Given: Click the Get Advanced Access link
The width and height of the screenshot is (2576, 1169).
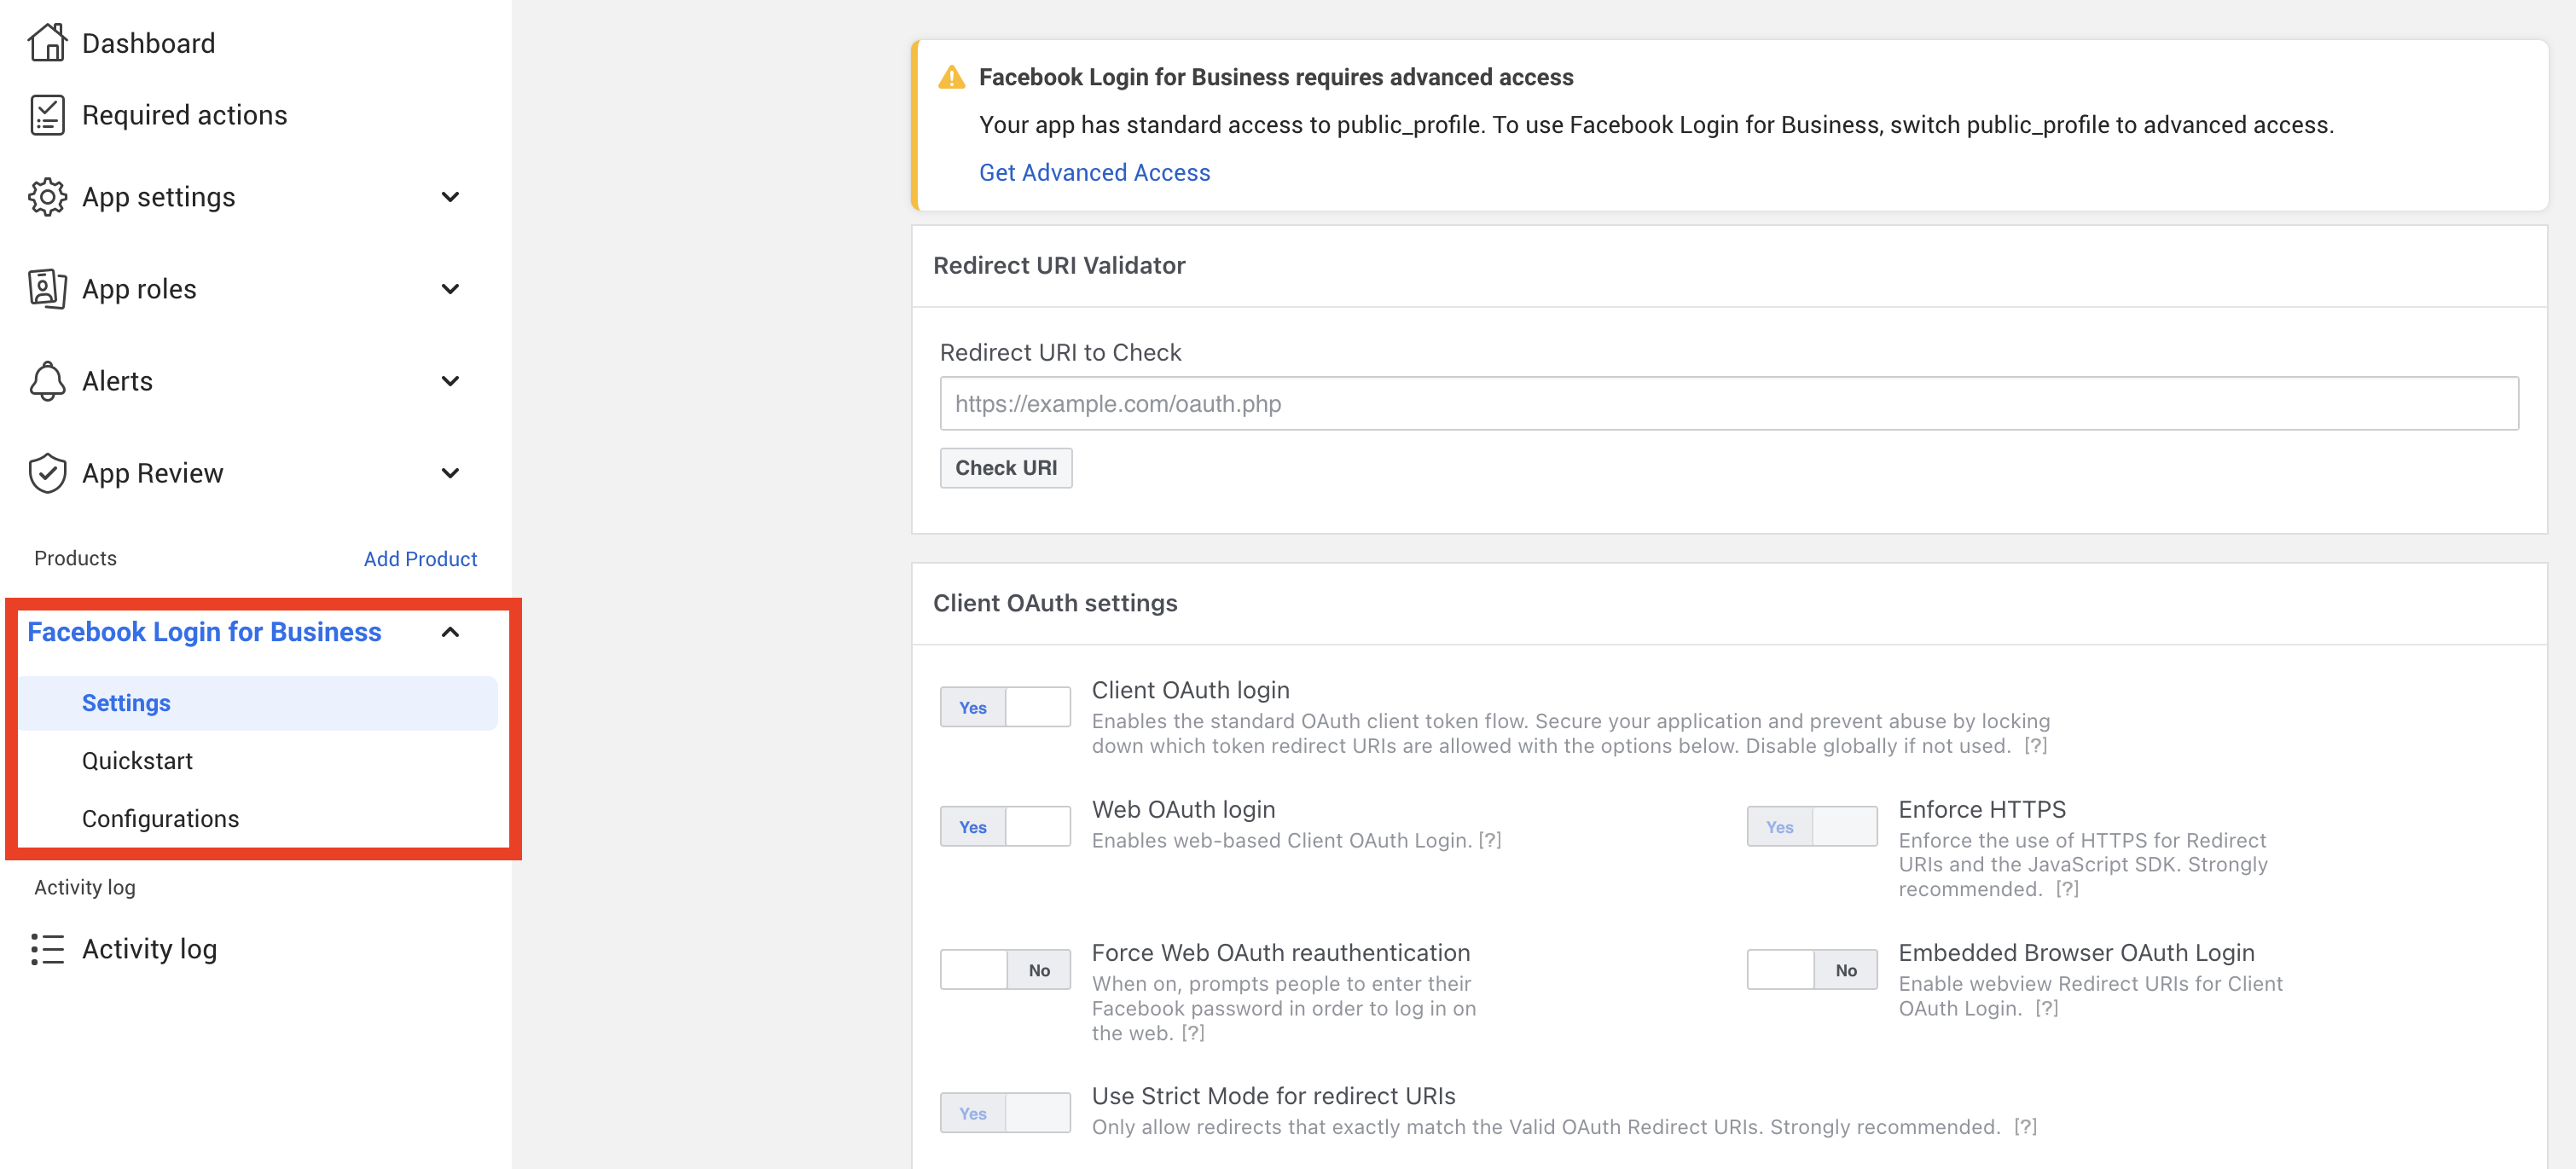Looking at the screenshot, I should pos(1094,173).
